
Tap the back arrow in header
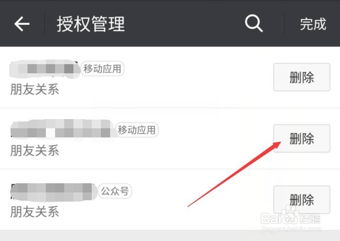[22, 24]
